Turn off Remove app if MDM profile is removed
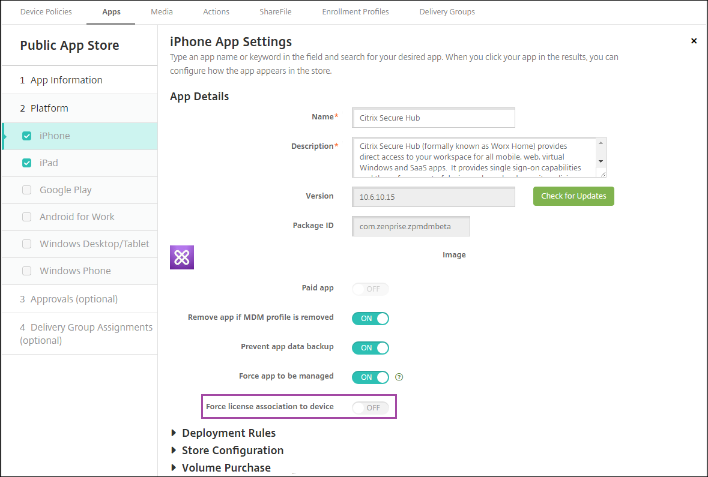This screenshot has width=708, height=477. pyautogui.click(x=371, y=319)
